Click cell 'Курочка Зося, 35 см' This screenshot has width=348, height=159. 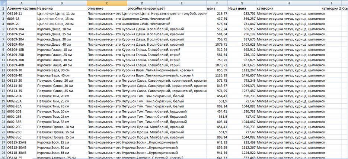(62, 153)
